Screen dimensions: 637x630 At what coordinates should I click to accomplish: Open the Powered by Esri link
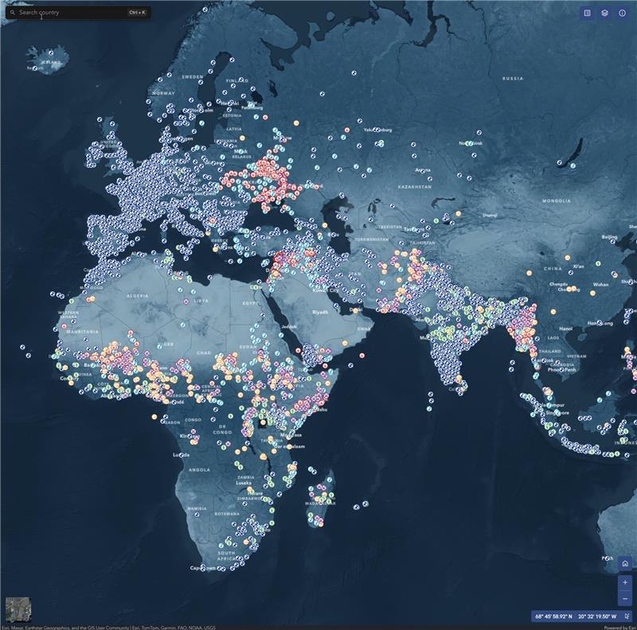click(620, 628)
